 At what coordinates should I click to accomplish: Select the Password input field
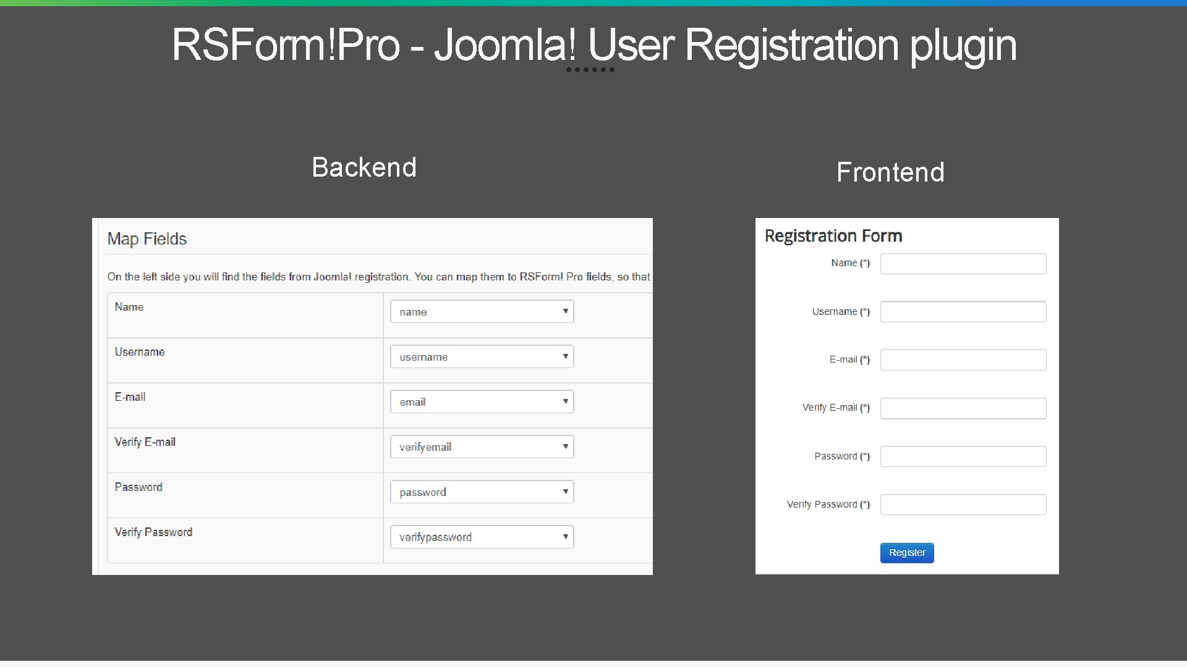[x=963, y=456]
